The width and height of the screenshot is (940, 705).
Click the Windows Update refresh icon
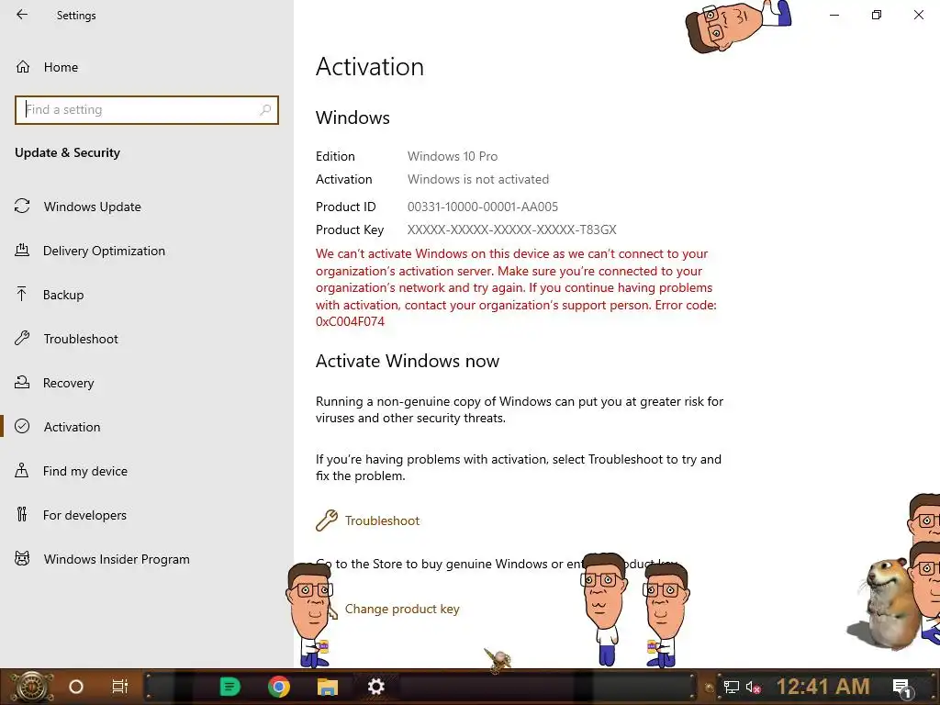tap(22, 207)
